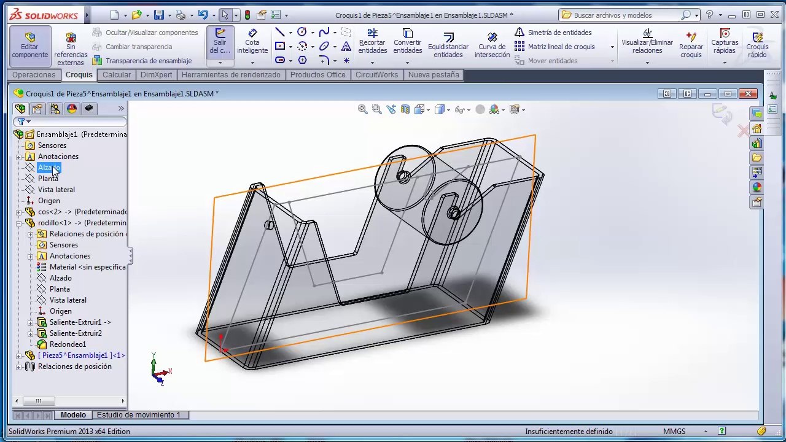Expand the feature manager panel chevron

point(121,109)
